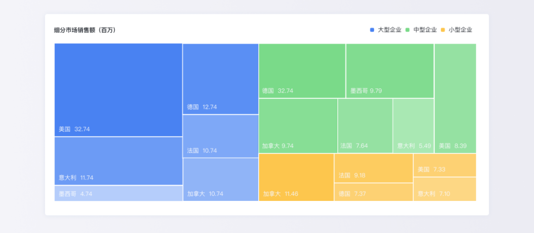Click the yellow 小型企业 legend dot
This screenshot has height=233, width=534.
[444, 30]
